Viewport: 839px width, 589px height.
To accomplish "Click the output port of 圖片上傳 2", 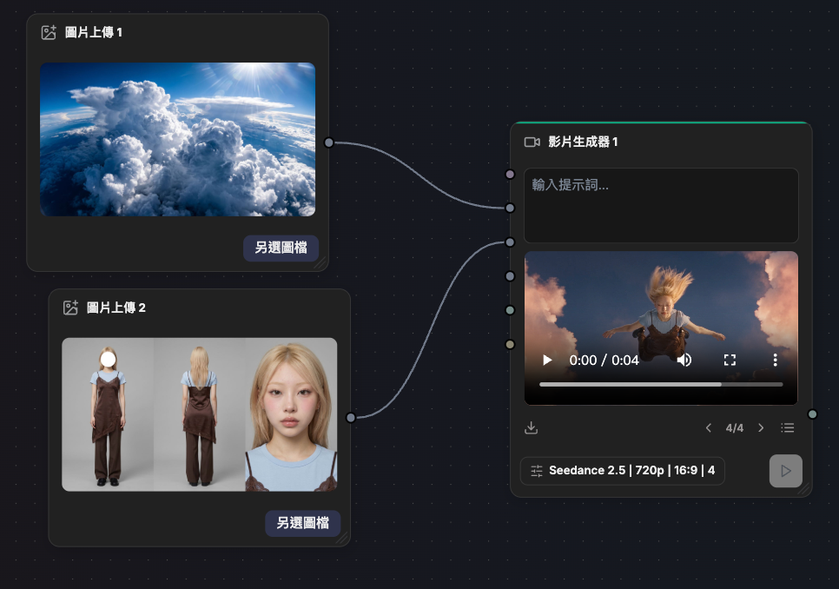I will (x=351, y=417).
